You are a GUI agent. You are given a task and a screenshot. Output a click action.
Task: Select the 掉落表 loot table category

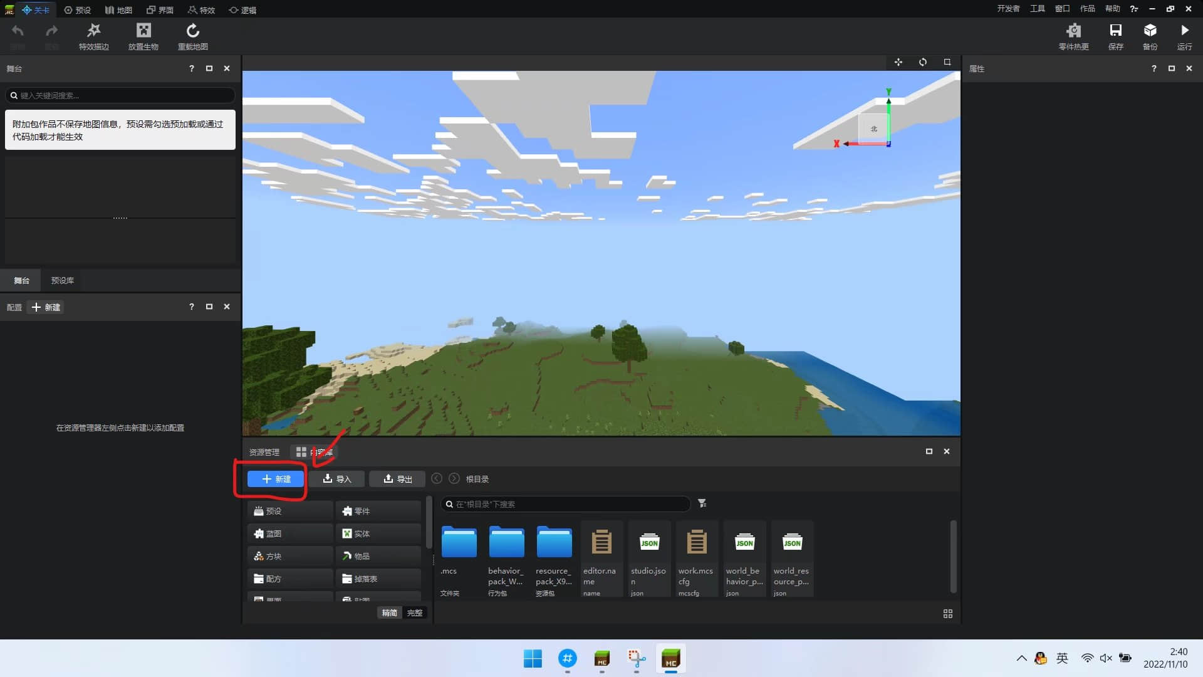click(378, 579)
